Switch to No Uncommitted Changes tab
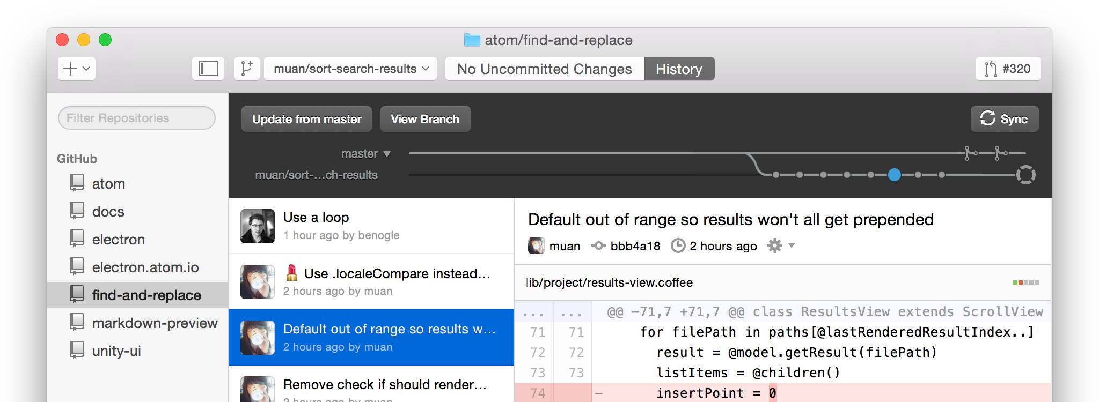Image resolution: width=1099 pixels, height=402 pixels. tap(544, 69)
